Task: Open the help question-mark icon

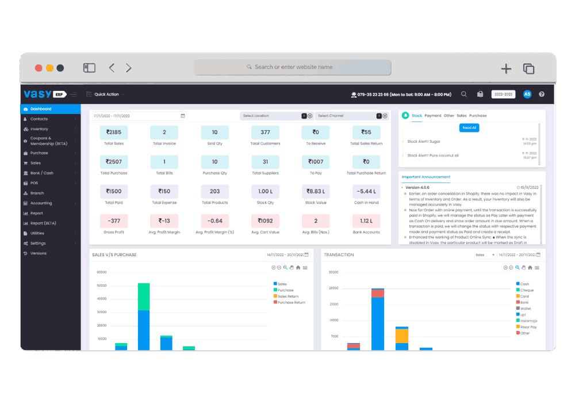Action: coord(541,94)
